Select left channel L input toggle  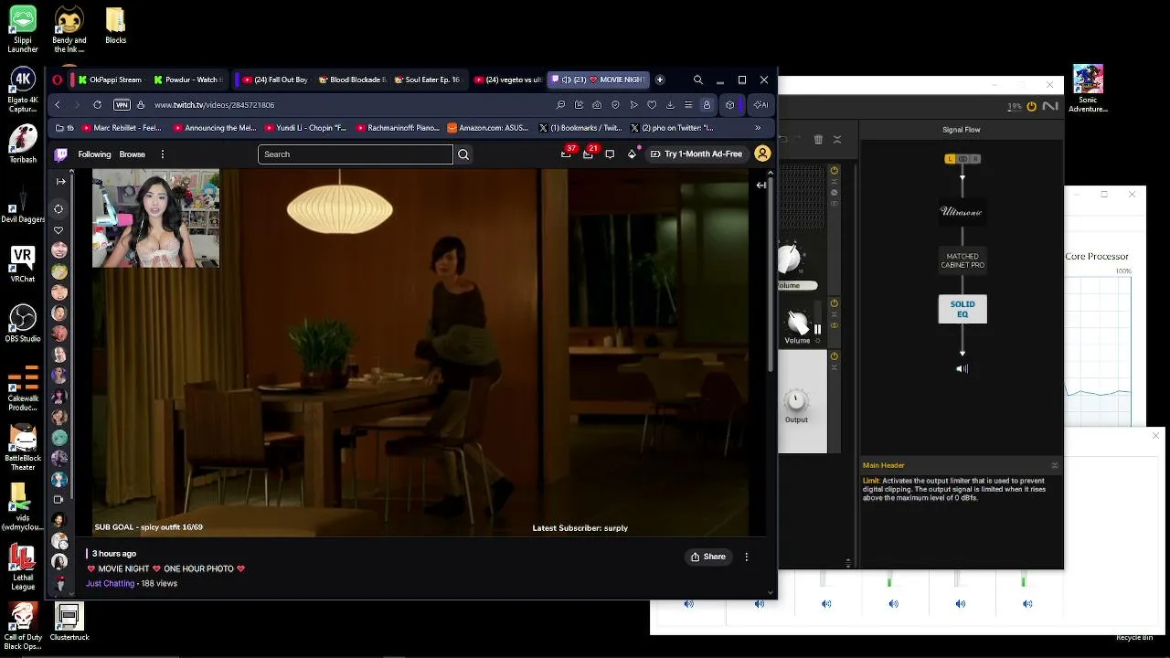coord(950,159)
